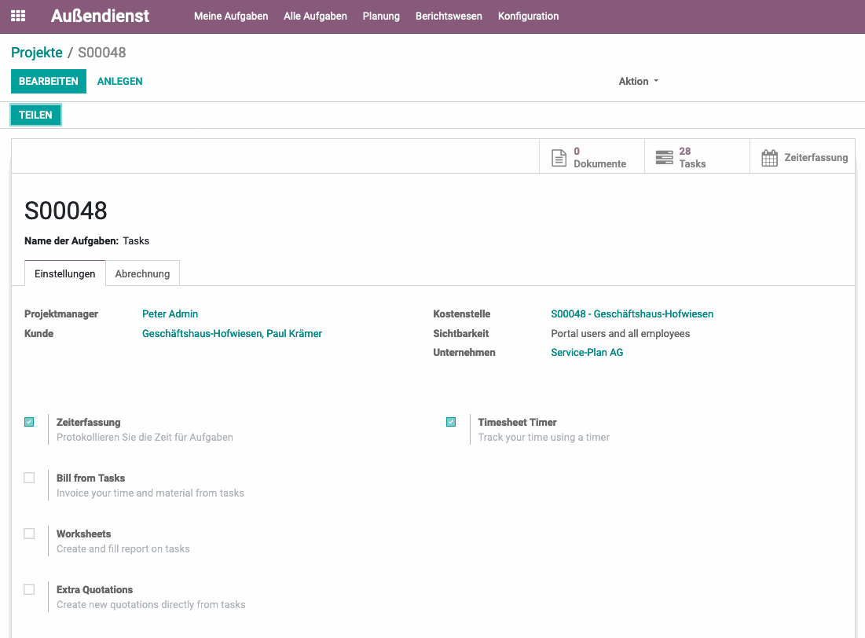Screen dimensions: 865x638
Task: Enable the Worksheets checkbox
Action: 29,533
